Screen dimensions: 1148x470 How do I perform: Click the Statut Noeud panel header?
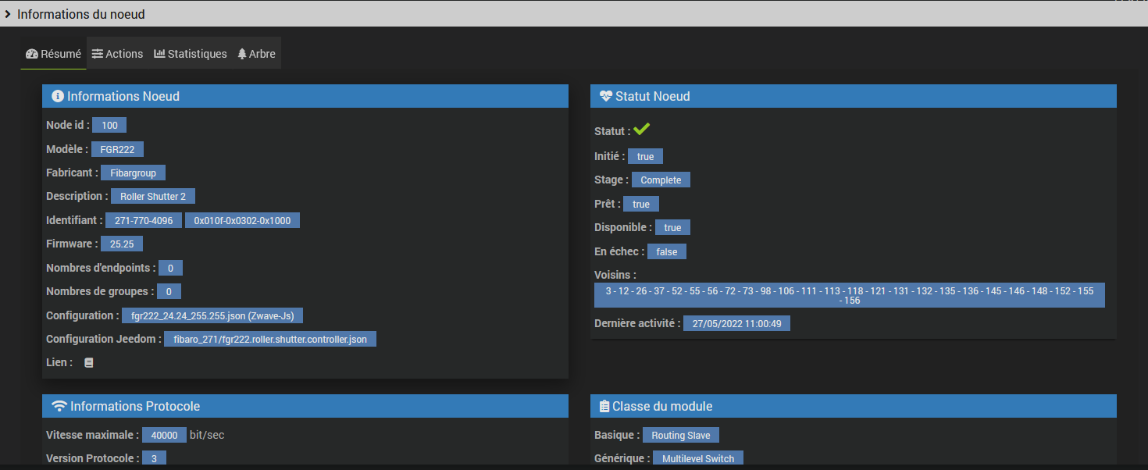coord(854,97)
